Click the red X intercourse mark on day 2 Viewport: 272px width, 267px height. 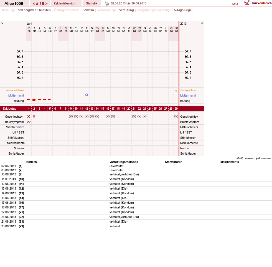tap(34, 117)
